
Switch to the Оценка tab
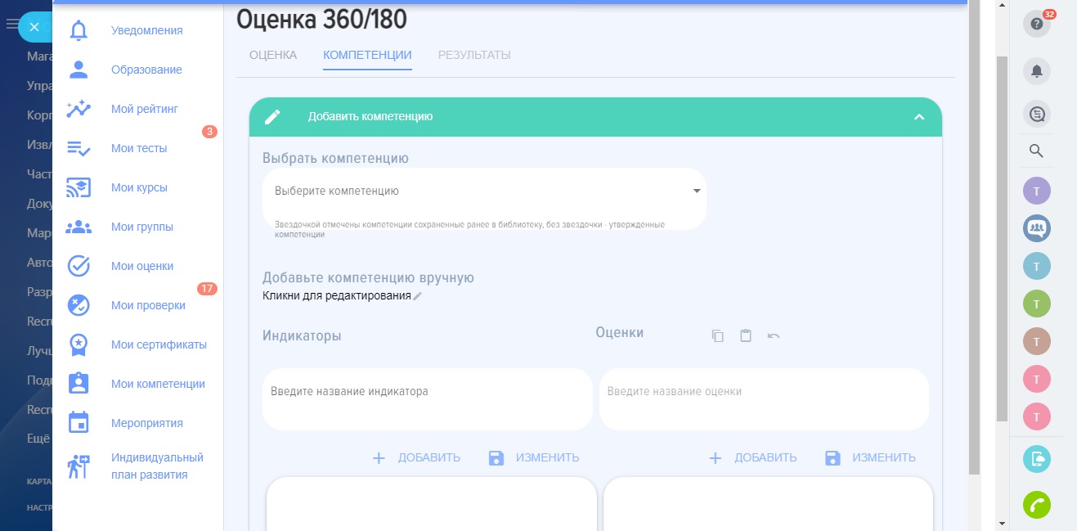272,55
